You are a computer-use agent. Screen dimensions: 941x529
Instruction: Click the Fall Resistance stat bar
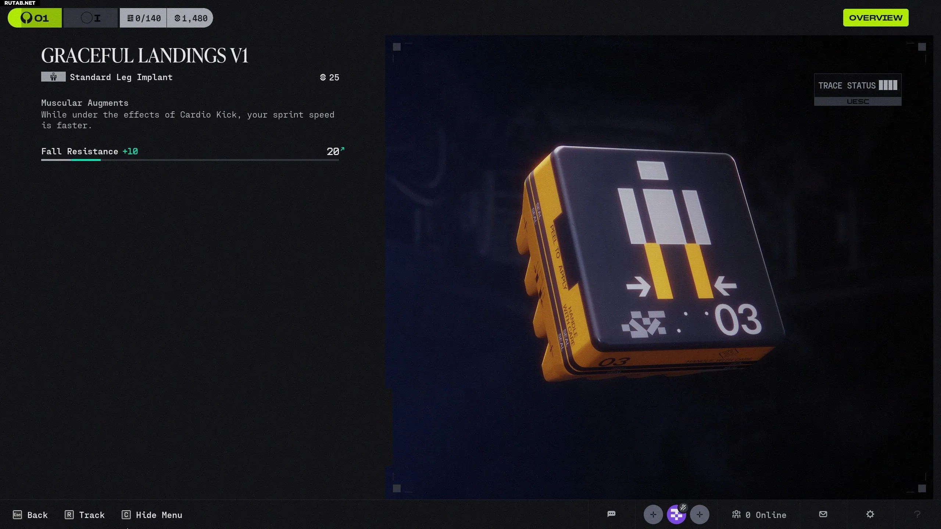pyautogui.click(x=190, y=159)
